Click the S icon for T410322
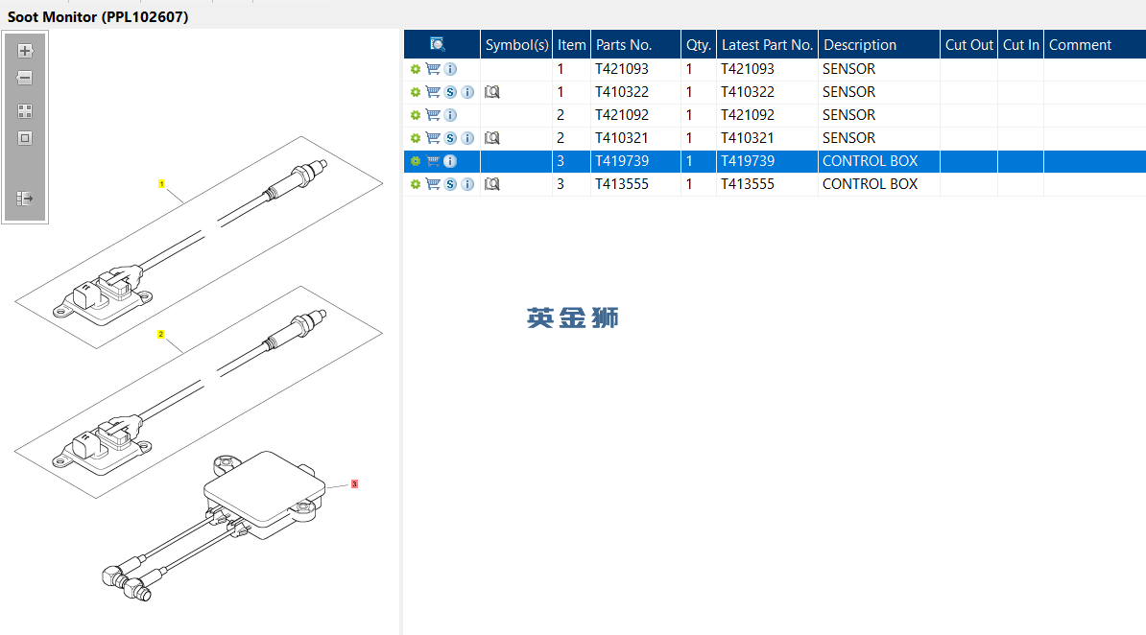 tap(450, 92)
